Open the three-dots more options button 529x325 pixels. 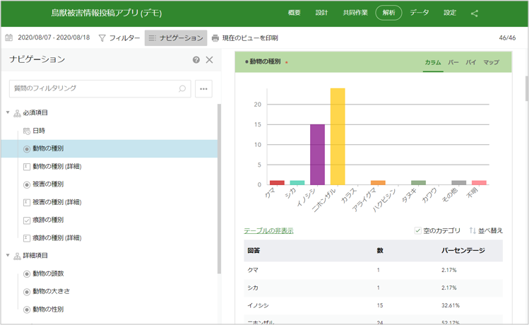coord(203,89)
